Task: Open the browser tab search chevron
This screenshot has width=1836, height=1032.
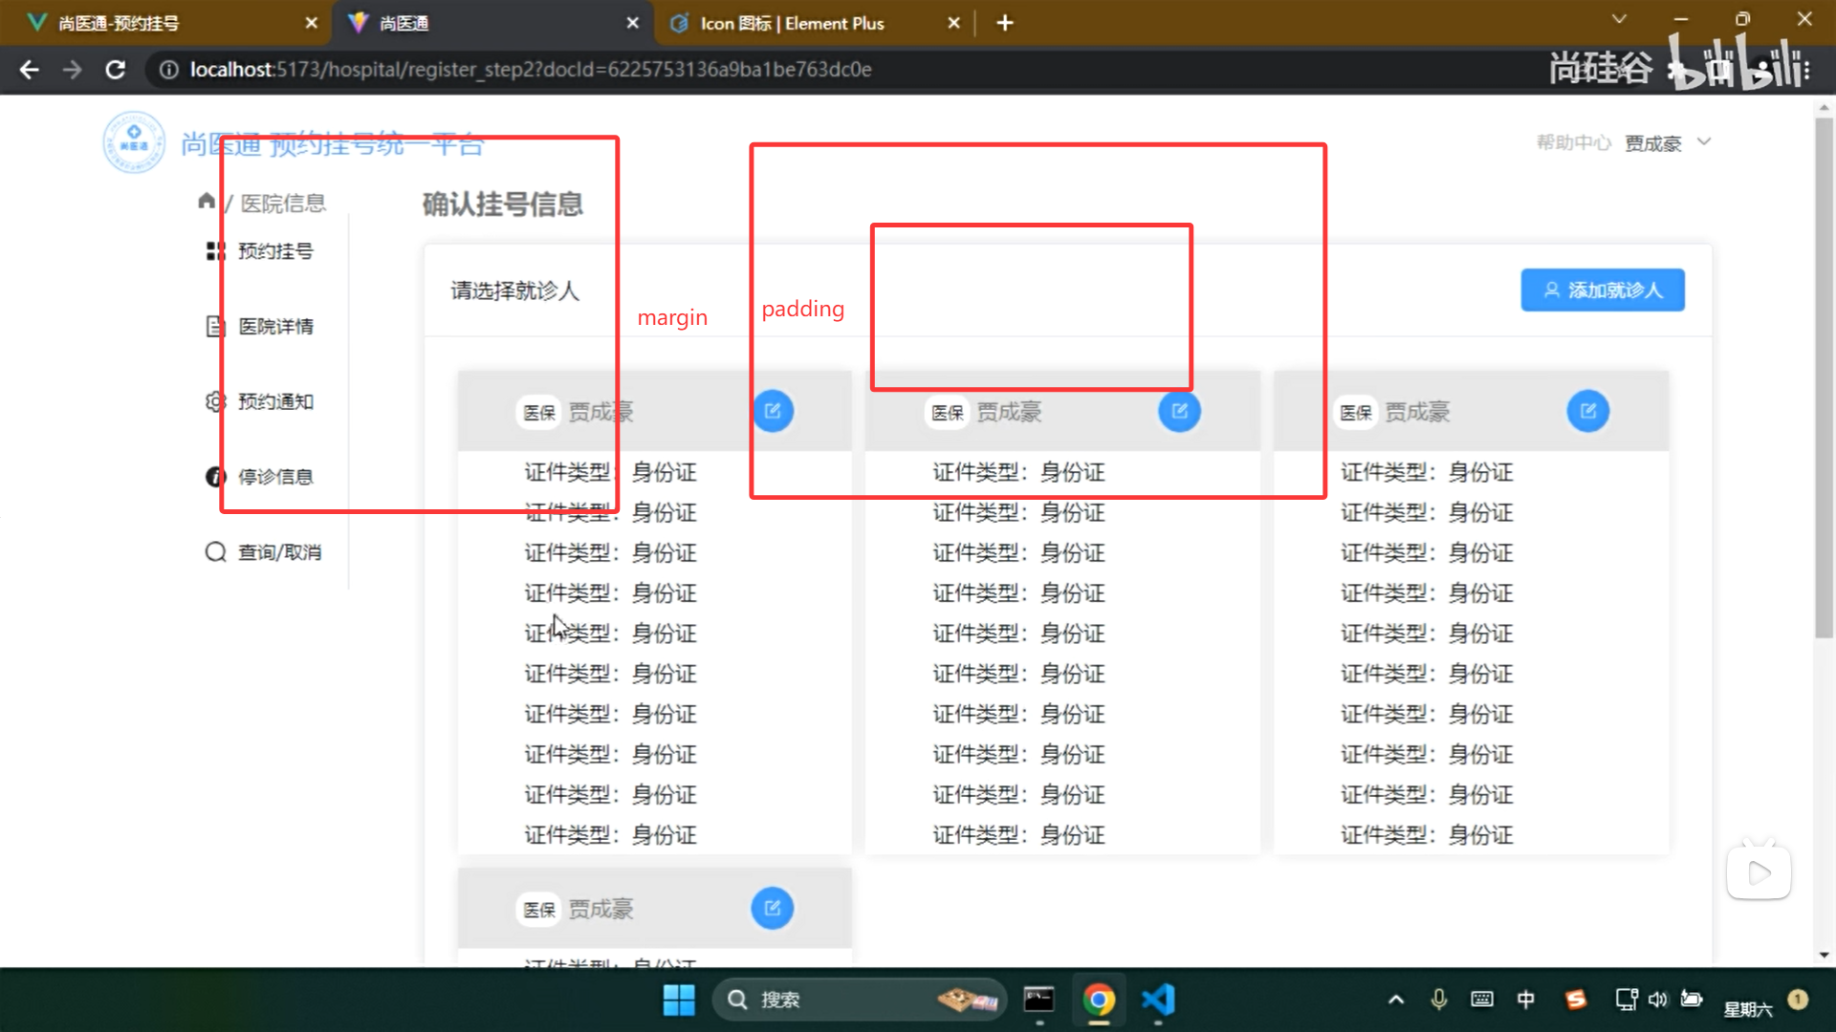Action: coord(1618,19)
